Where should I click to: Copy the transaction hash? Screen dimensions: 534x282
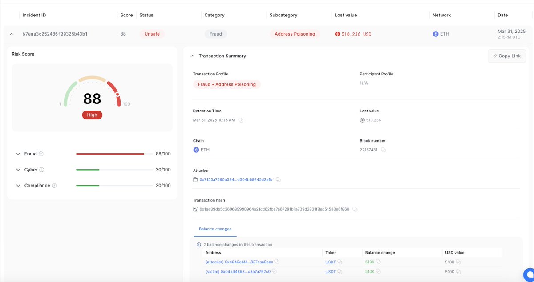click(x=355, y=209)
